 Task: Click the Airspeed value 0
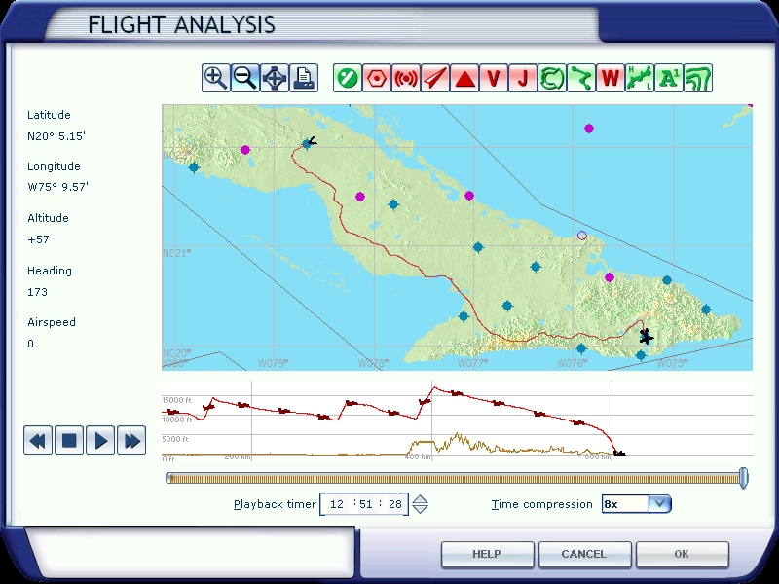(31, 344)
